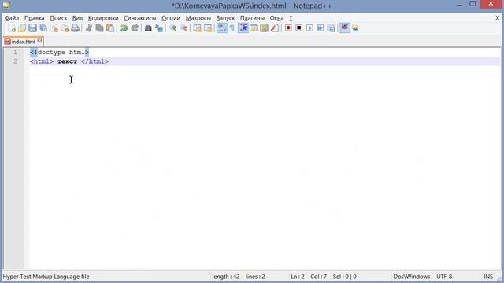This screenshot has height=283, width=504.
Task: Save the recorded macro icon
Action: (331, 28)
